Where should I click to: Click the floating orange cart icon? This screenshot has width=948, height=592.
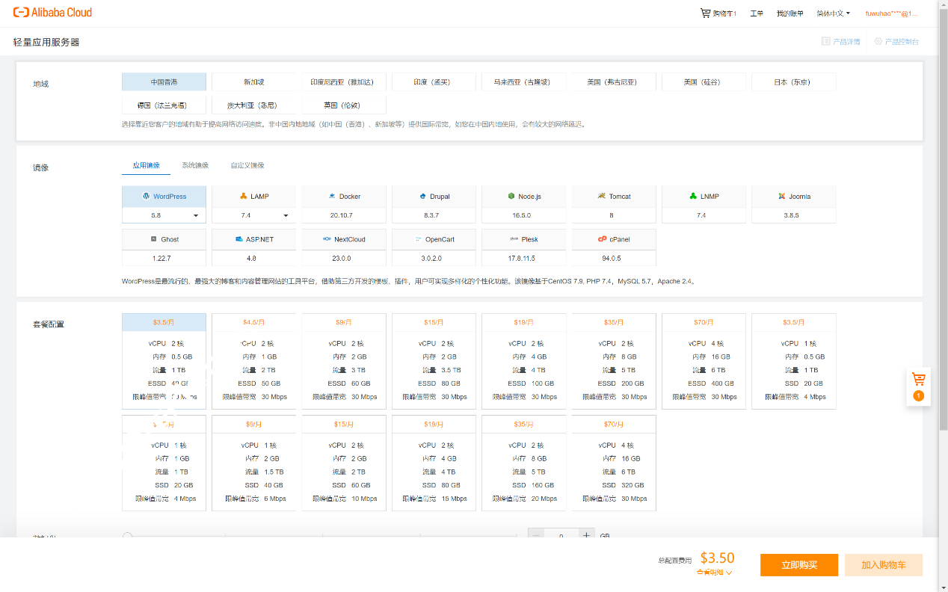click(919, 379)
